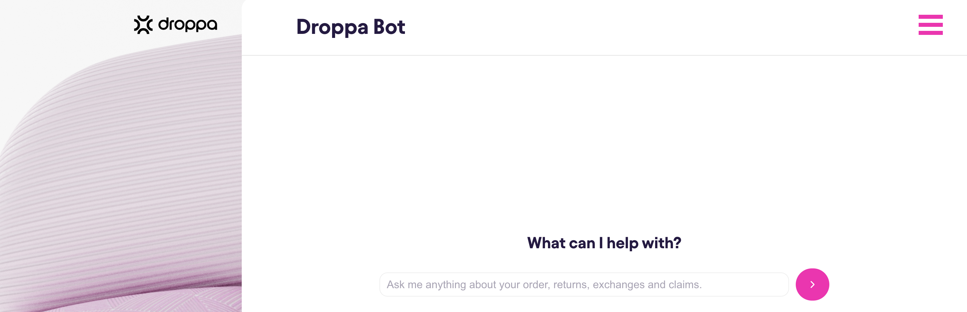Click the 'What can I help with?' heading
Screen dimensions: 967x312
pos(604,243)
